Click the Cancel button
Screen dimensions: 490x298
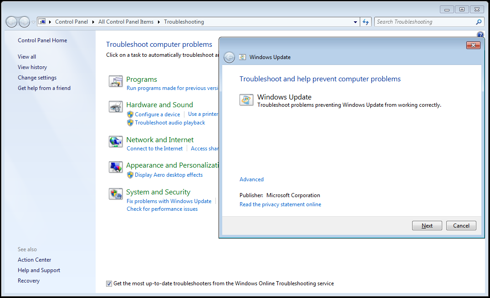[461, 226]
